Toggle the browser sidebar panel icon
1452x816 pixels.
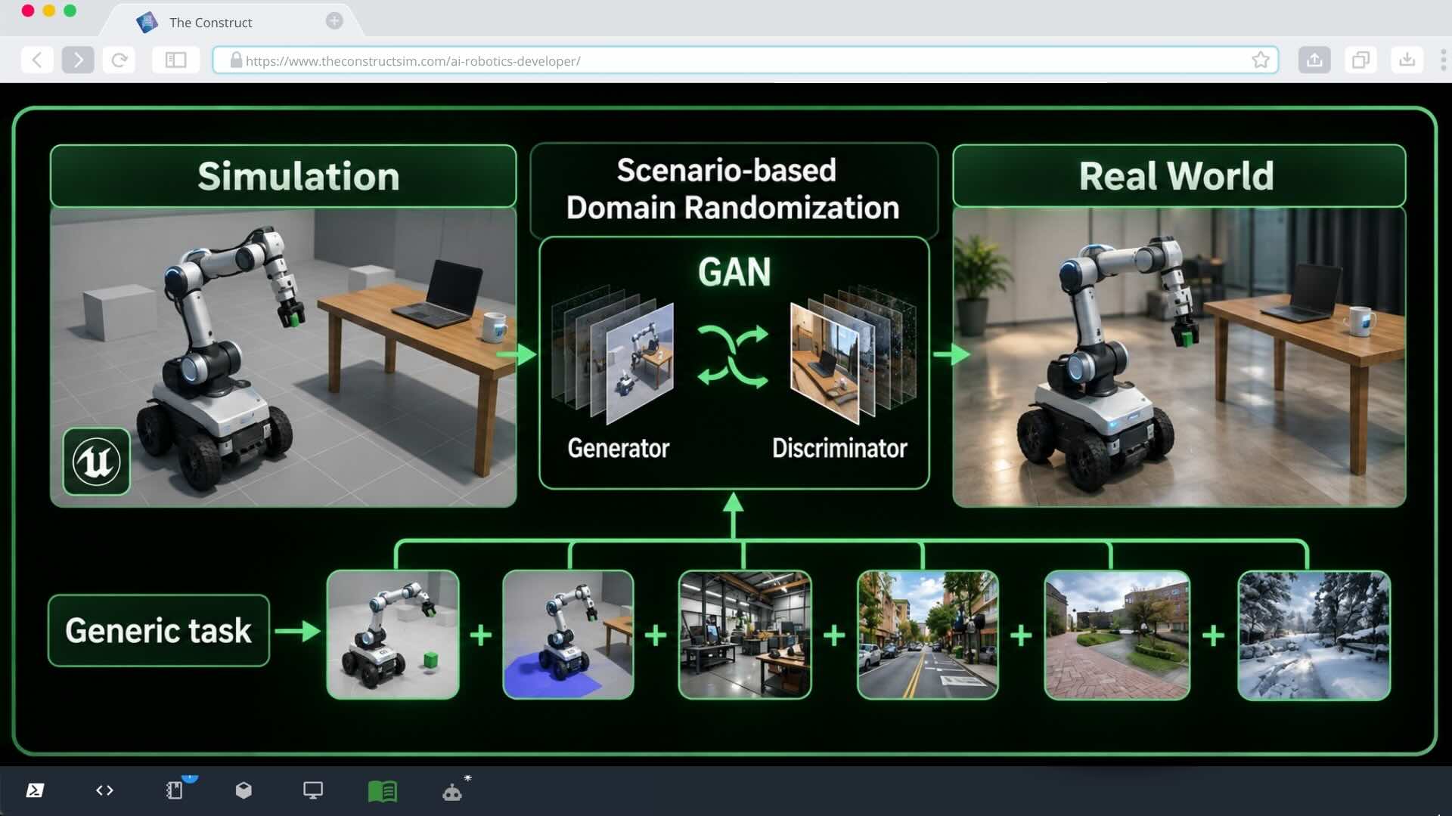(175, 60)
